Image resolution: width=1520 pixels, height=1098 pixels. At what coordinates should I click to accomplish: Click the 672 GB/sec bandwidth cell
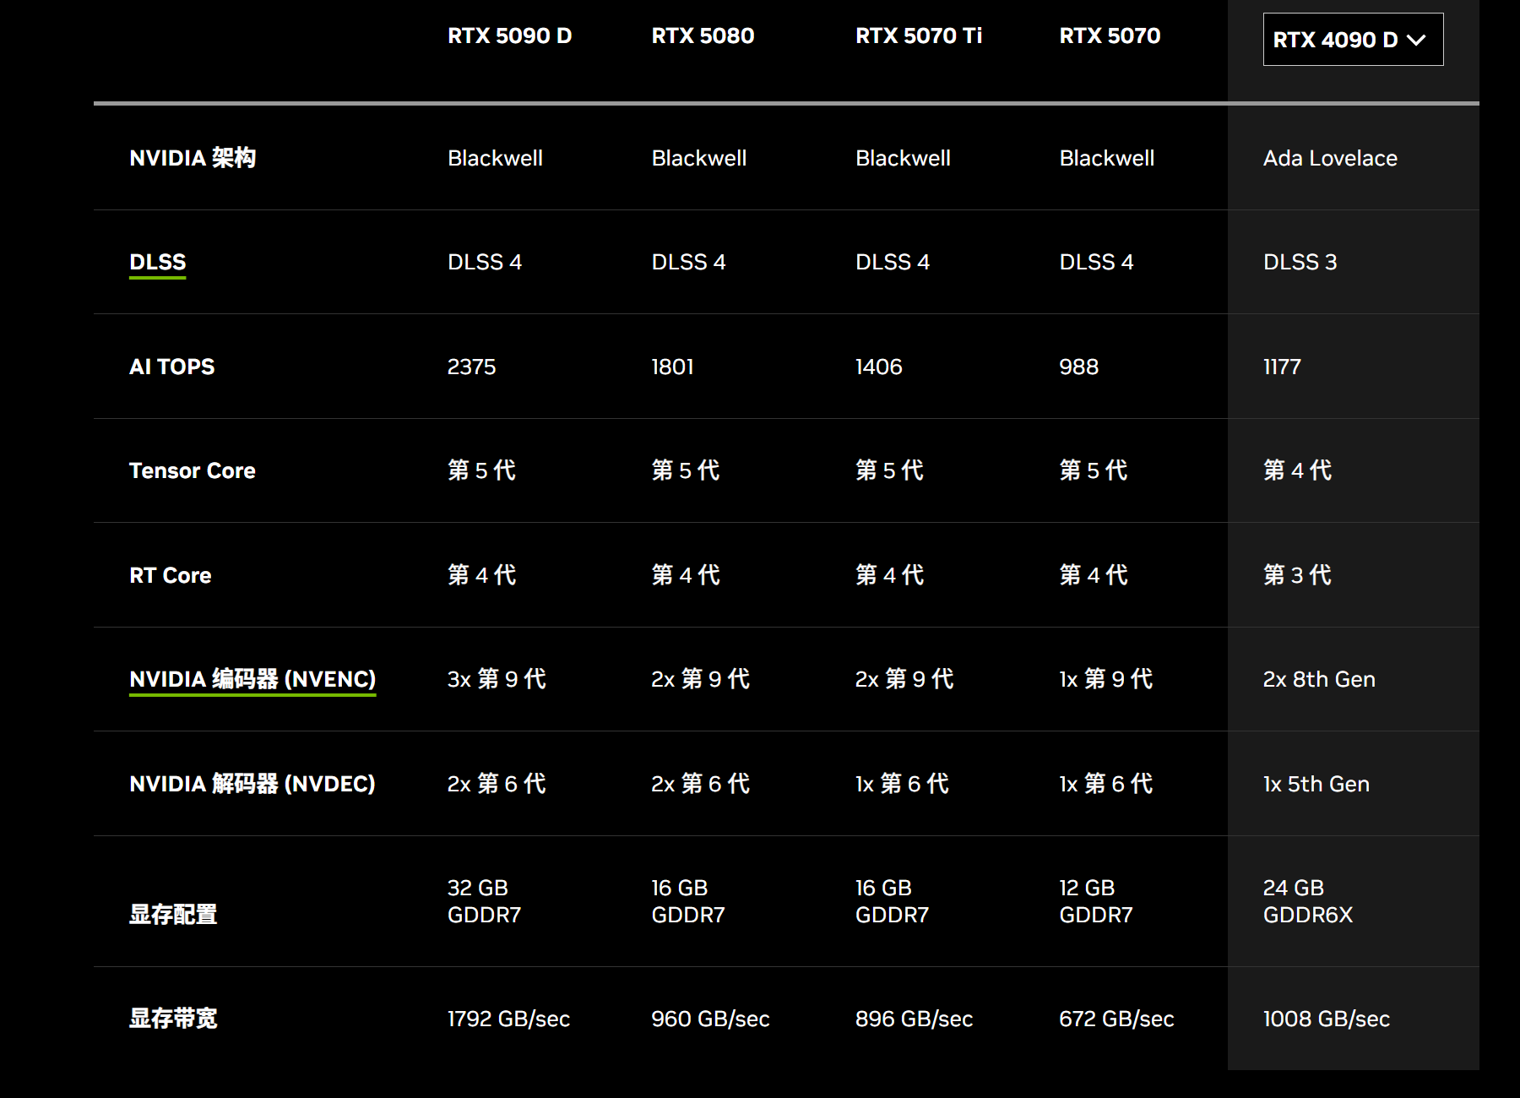[1116, 1019]
